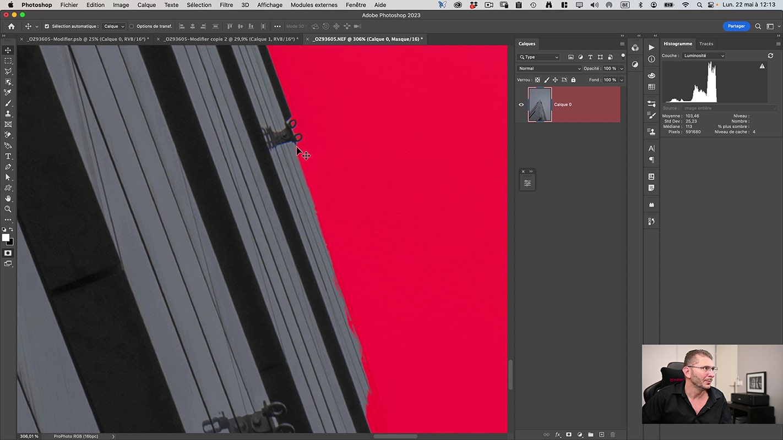Viewport: 783px width, 440px height.
Task: Select the Zoom tool
Action: click(x=8, y=209)
